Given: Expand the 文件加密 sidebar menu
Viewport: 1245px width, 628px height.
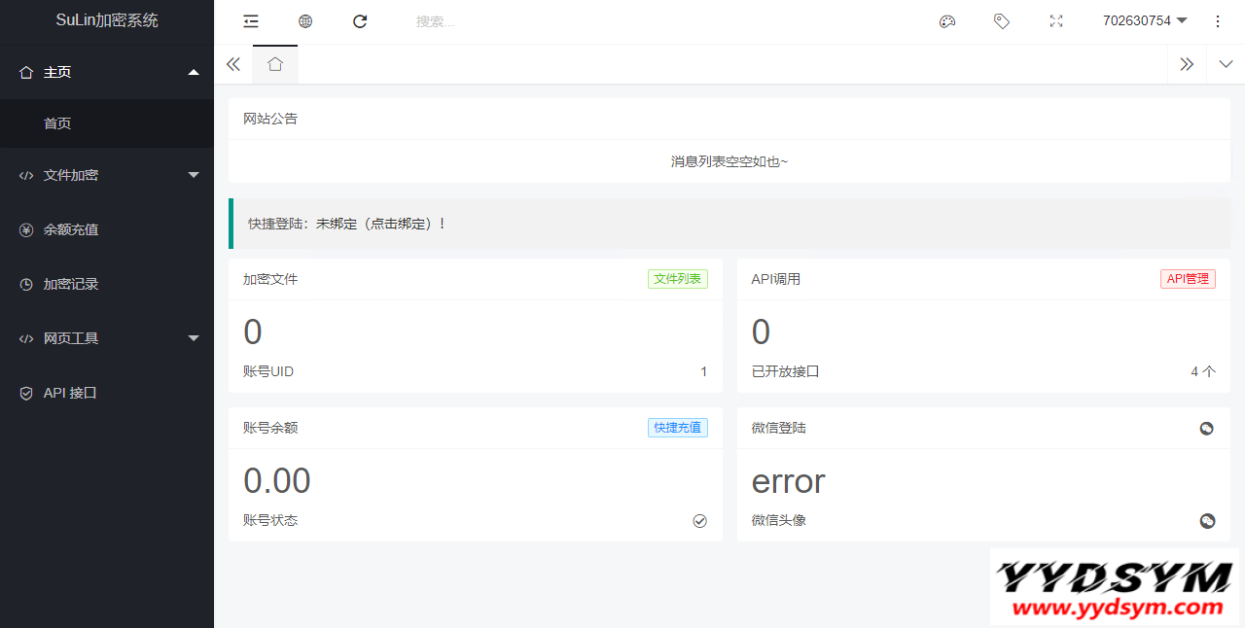Looking at the screenshot, I should point(107,175).
